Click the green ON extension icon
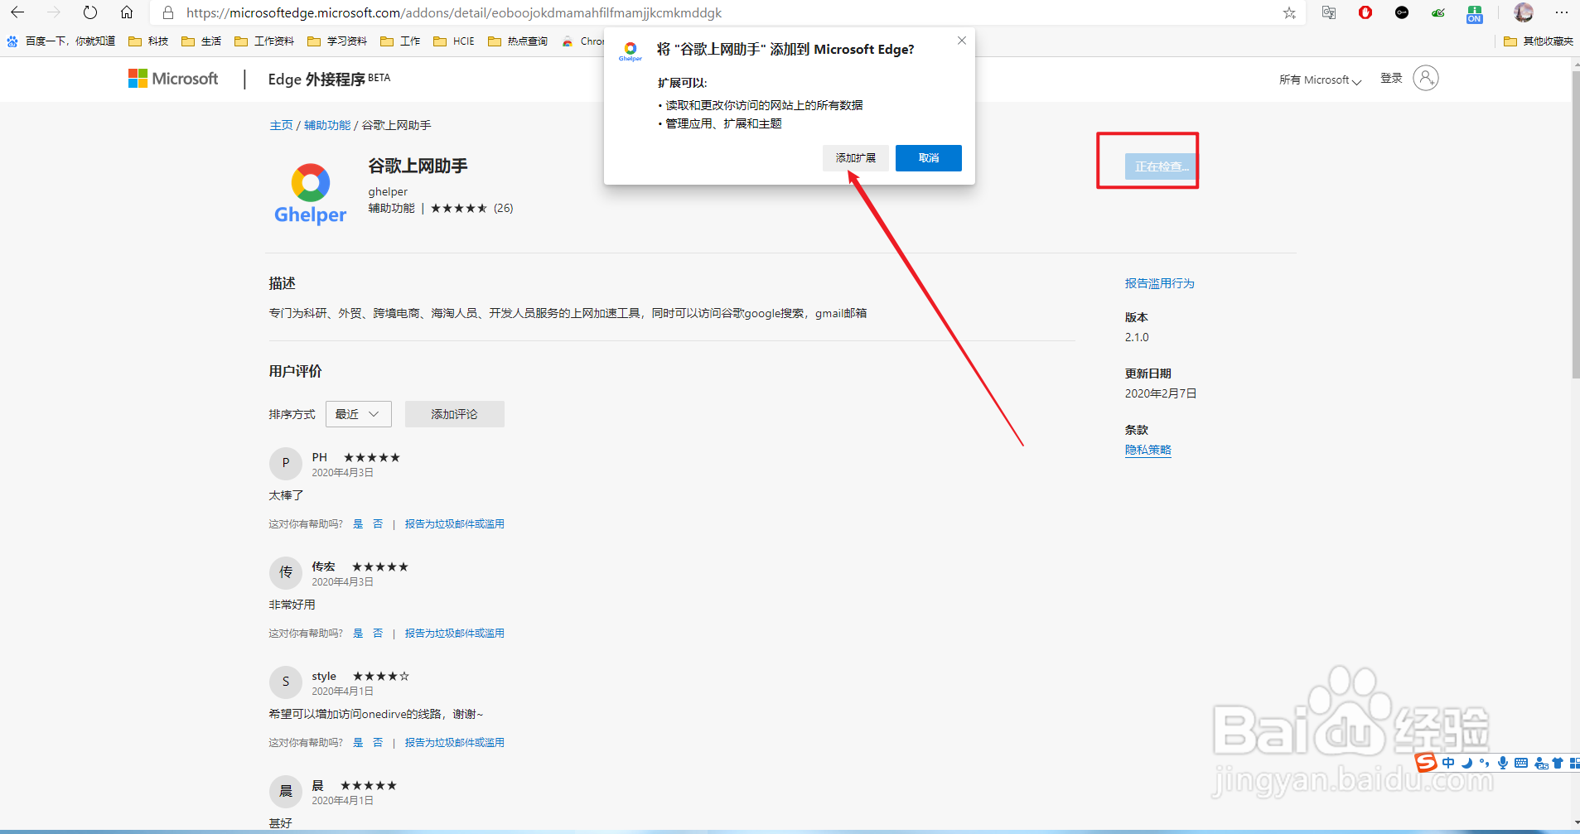The height and width of the screenshot is (834, 1580). coord(1475,13)
